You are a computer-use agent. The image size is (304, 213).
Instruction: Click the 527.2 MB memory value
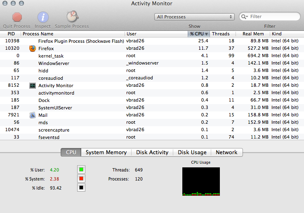(x=258, y=48)
